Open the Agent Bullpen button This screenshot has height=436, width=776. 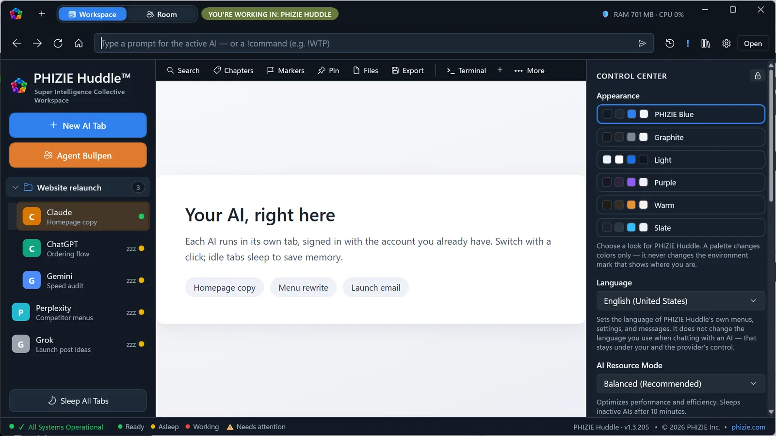(x=78, y=155)
